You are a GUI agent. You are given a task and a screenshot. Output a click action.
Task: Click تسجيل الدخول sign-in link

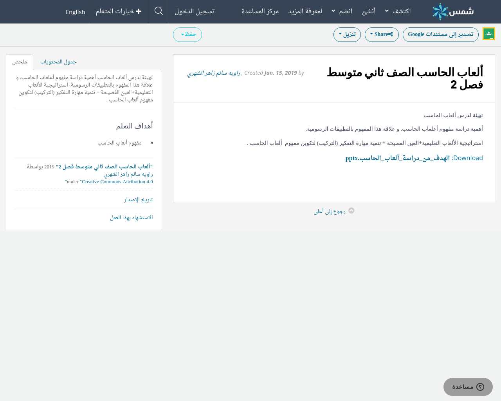coord(195,11)
